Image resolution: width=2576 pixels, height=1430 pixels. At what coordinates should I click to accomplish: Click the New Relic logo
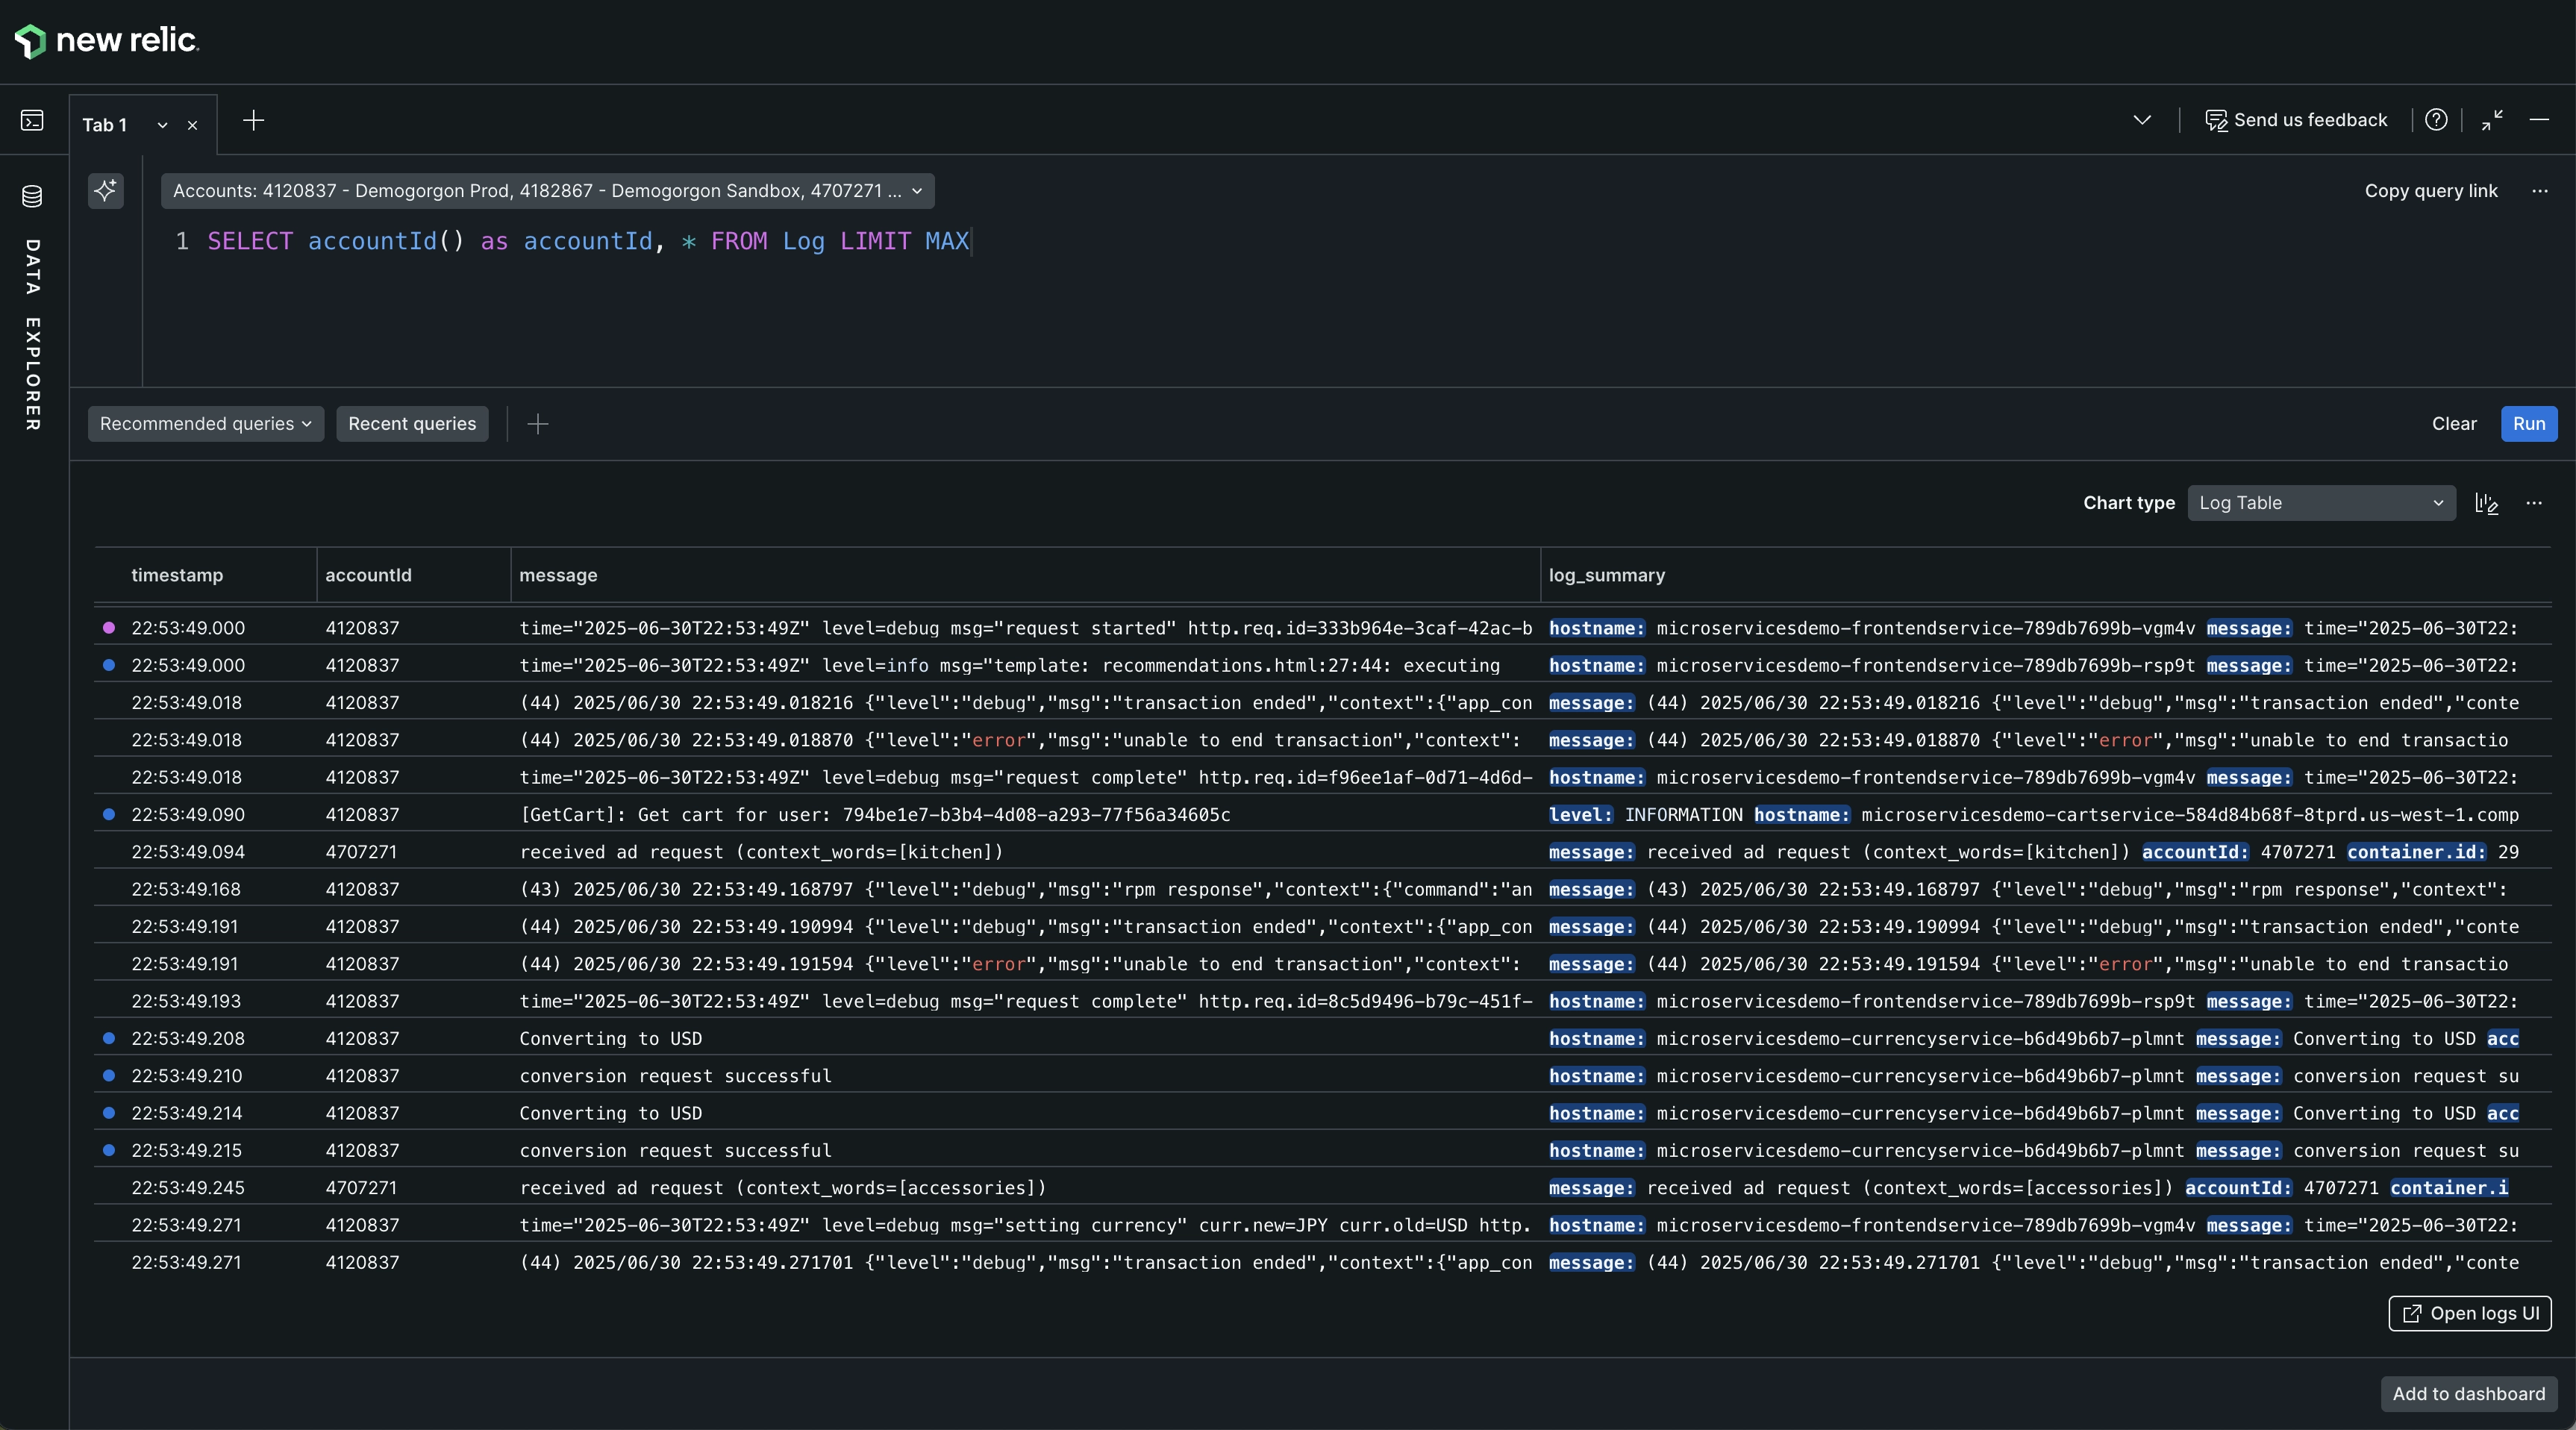(x=105, y=41)
